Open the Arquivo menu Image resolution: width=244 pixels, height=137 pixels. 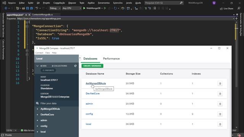click(12, 3)
